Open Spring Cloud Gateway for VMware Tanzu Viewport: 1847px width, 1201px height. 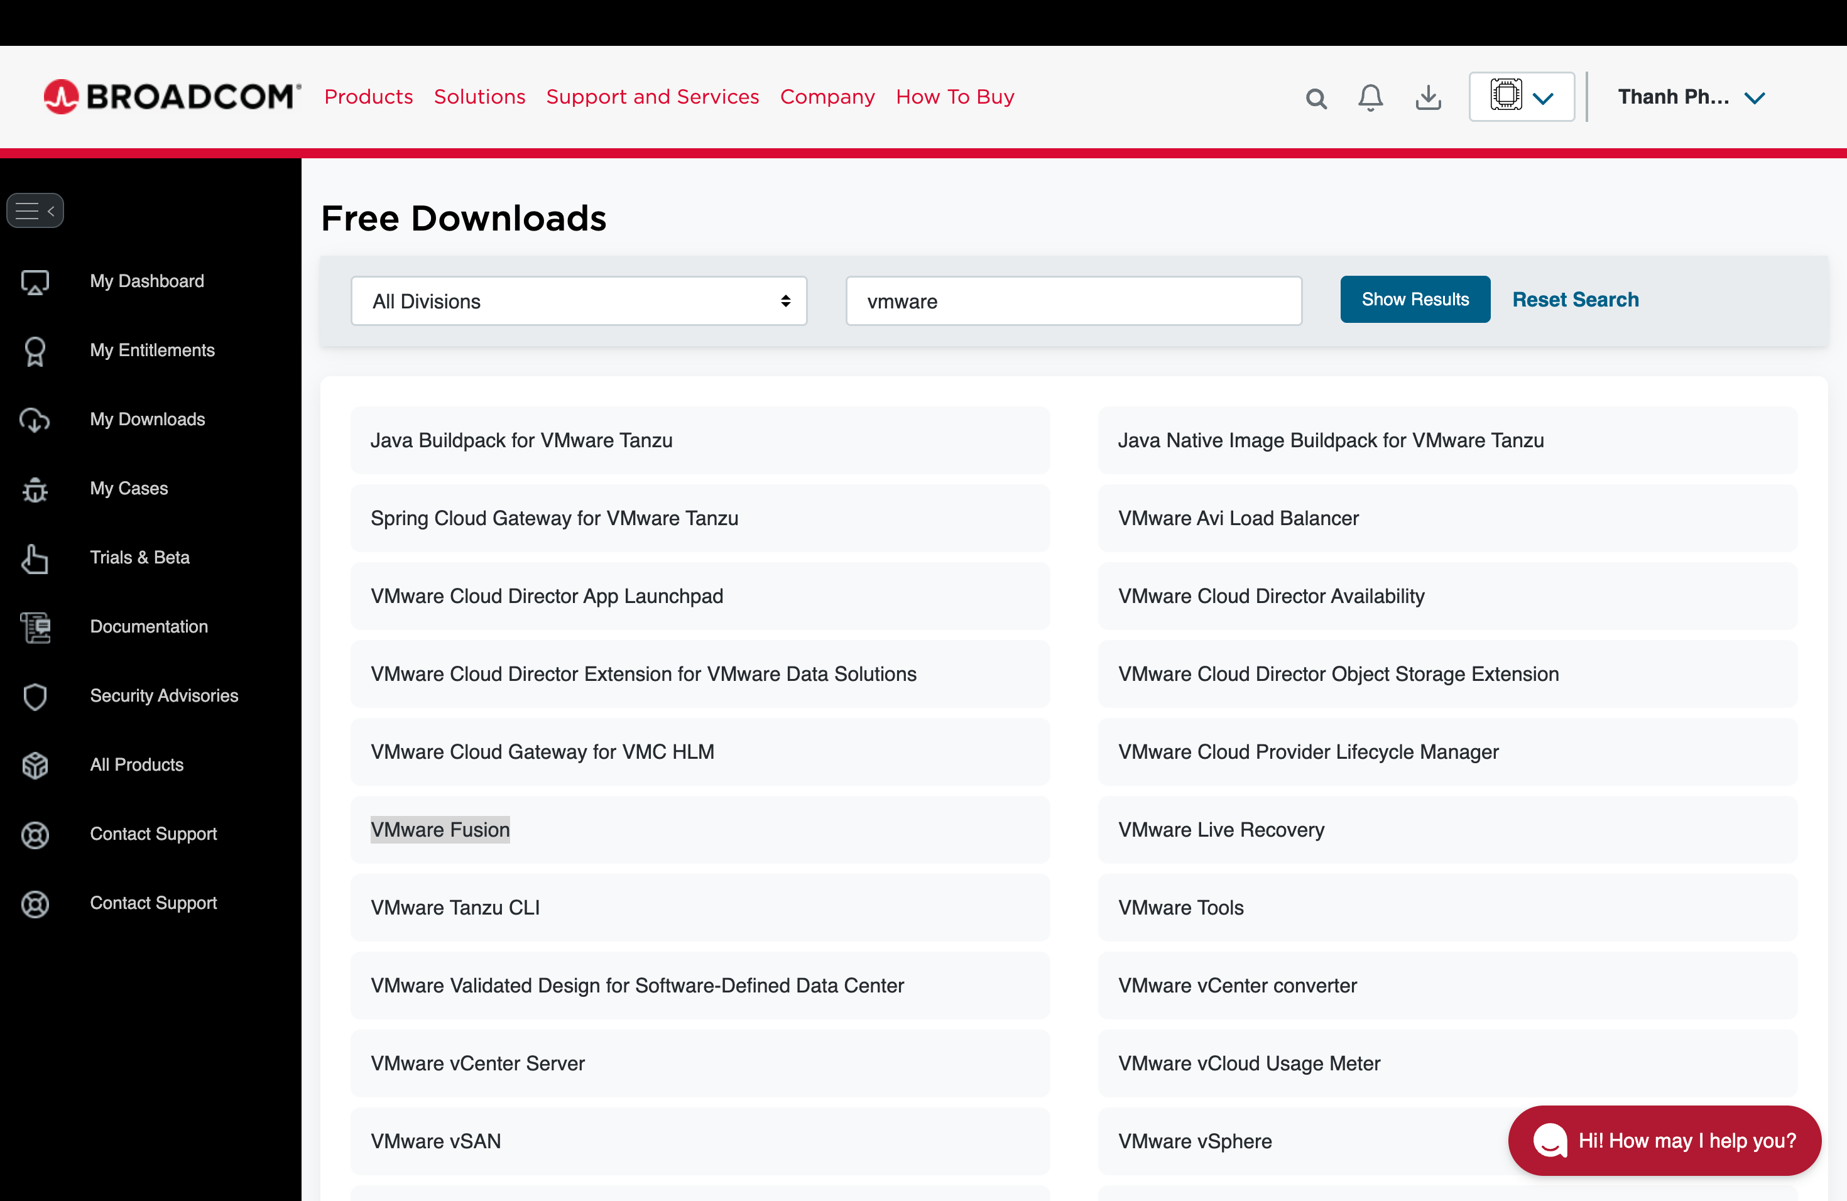pyautogui.click(x=700, y=518)
